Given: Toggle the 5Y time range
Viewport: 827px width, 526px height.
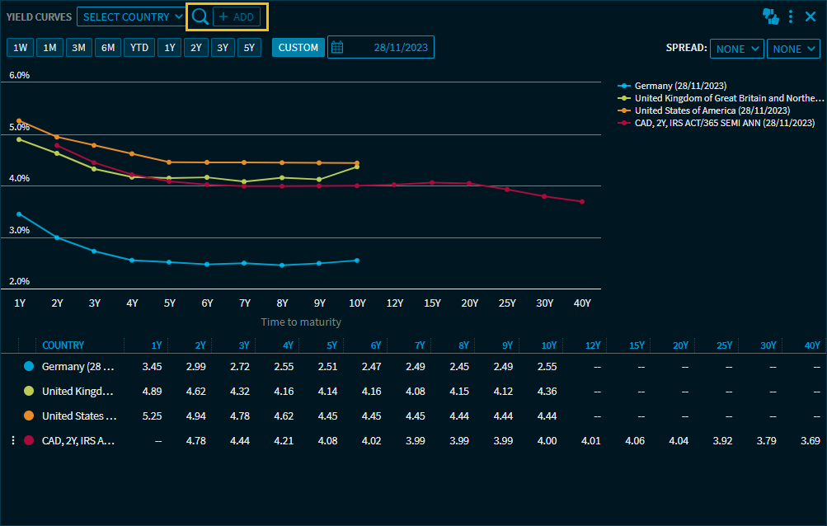Looking at the screenshot, I should [x=250, y=48].
